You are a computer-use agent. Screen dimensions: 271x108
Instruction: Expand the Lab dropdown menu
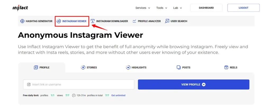tap(178, 8)
